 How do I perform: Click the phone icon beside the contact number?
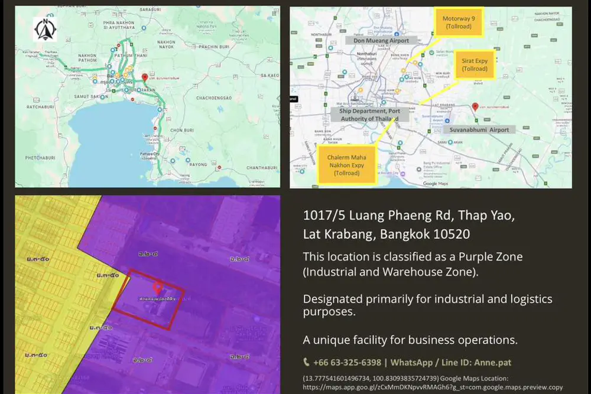(306, 362)
